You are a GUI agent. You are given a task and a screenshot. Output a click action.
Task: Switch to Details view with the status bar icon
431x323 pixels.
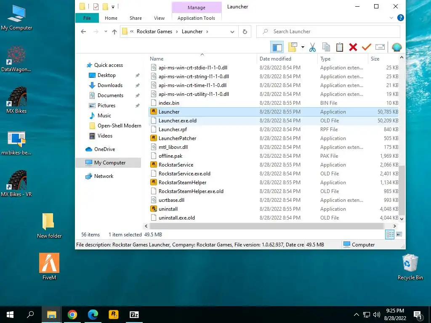tap(390, 235)
